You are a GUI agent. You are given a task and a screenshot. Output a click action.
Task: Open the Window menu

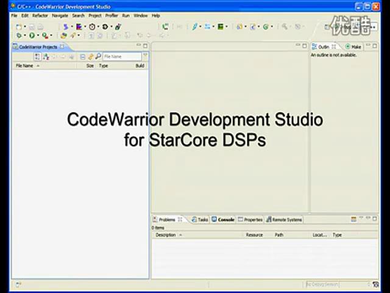141,15
